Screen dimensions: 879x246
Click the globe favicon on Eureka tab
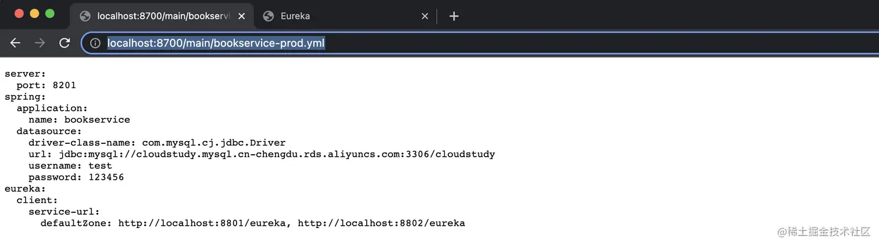(x=268, y=16)
